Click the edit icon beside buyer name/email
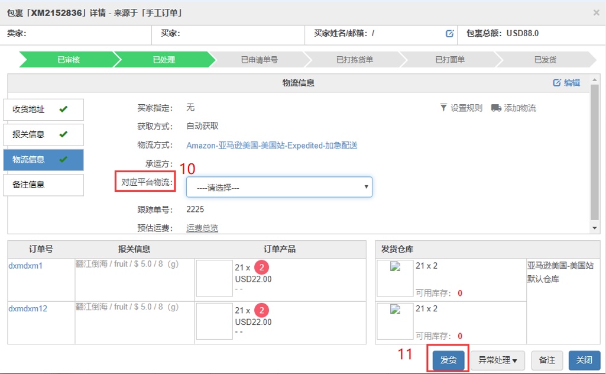Viewport: 606px width, 374px height. 449,34
